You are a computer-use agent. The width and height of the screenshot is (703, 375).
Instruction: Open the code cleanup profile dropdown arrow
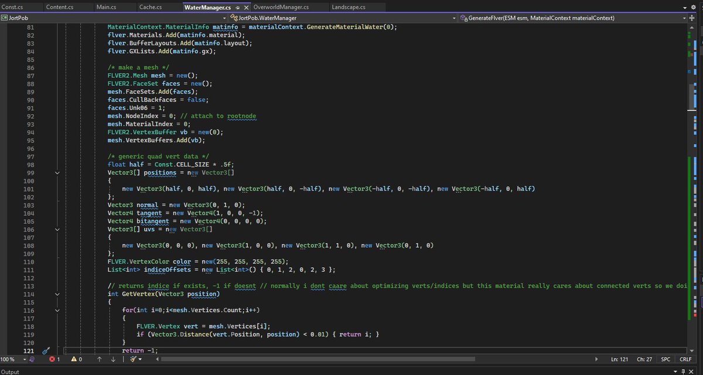[141, 359]
